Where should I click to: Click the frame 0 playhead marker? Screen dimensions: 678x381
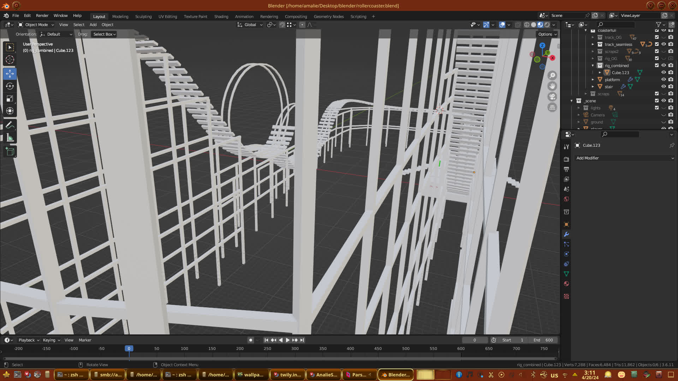[129, 349]
